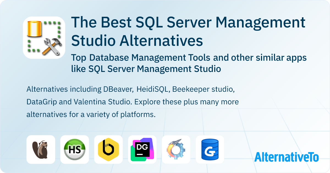Select the Valentina Studio gear icon

176,149
